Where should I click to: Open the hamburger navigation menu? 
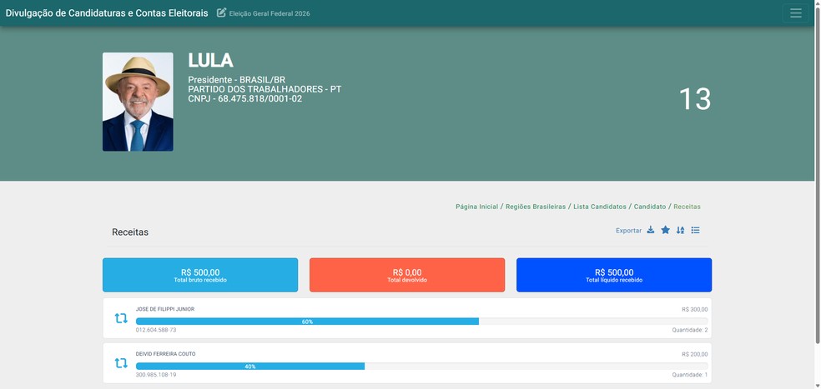pos(795,13)
